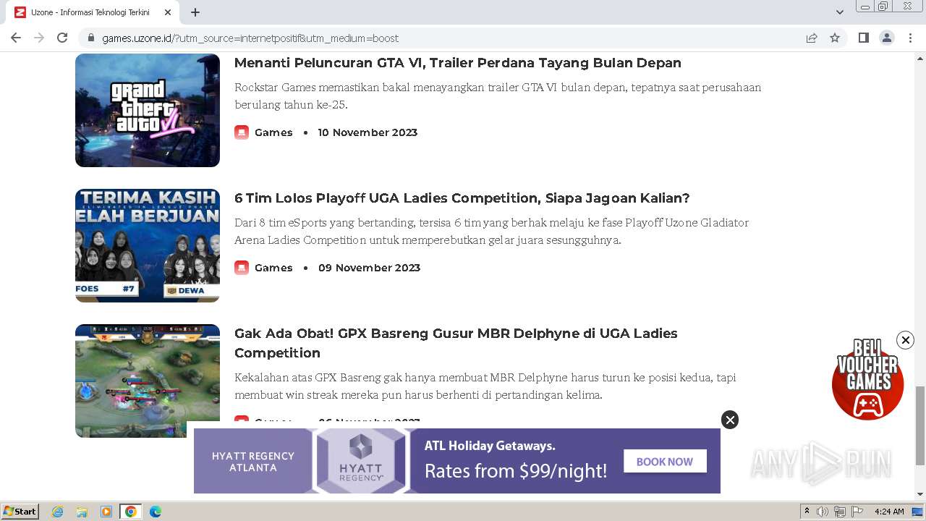Open Windows Media Player from the taskbar
This screenshot has height=521, width=926.
click(x=106, y=512)
